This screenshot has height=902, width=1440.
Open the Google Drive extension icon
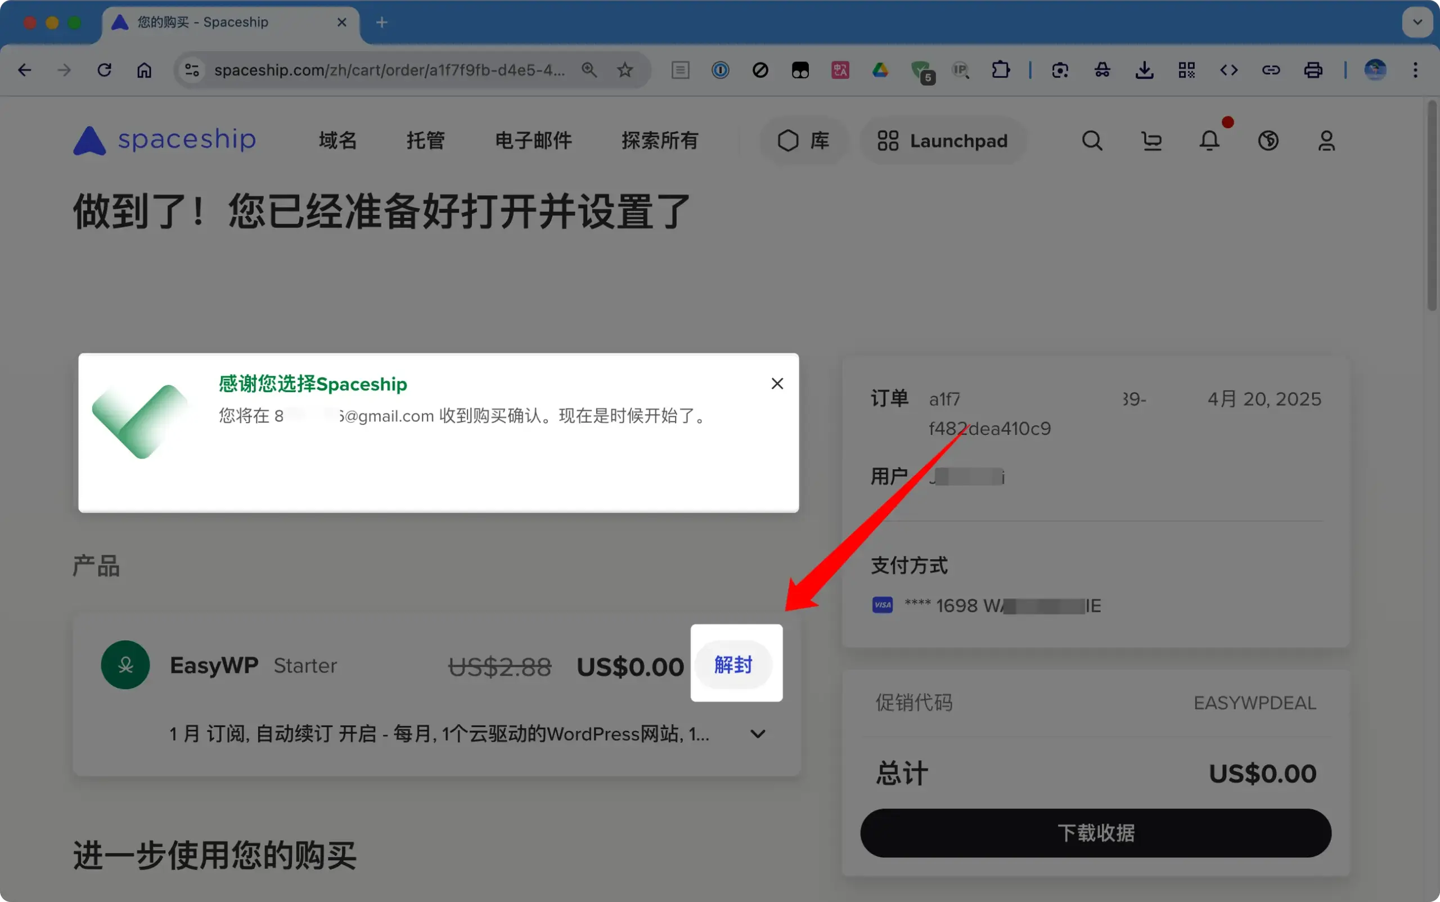[x=880, y=70]
